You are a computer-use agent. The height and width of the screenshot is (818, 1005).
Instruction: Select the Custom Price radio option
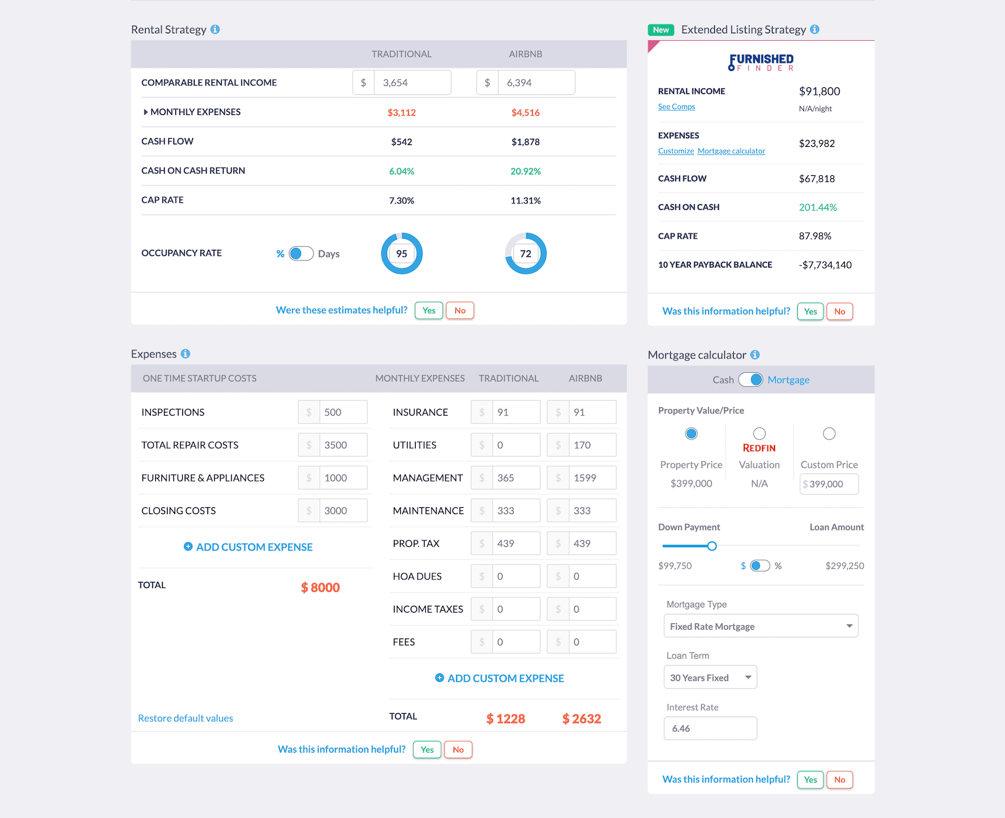click(x=829, y=434)
